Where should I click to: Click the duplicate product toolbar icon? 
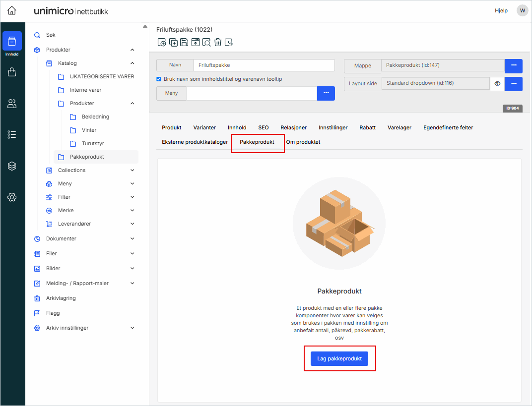point(173,43)
